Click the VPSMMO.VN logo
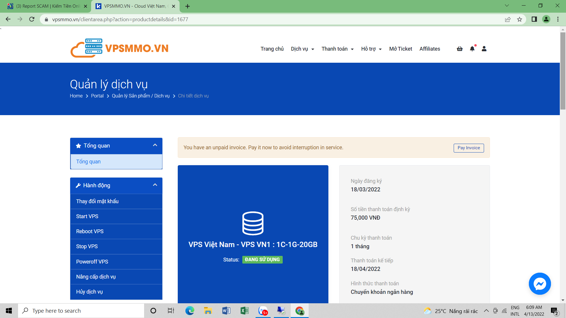566x318 pixels. tap(119, 48)
